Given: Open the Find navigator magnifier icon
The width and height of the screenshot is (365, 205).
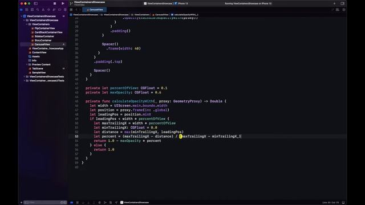Looking at the screenshot, I should 38,10.
